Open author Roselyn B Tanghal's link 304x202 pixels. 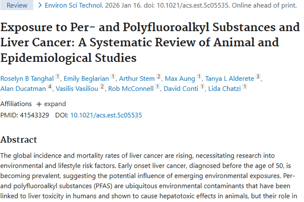coord(27,78)
